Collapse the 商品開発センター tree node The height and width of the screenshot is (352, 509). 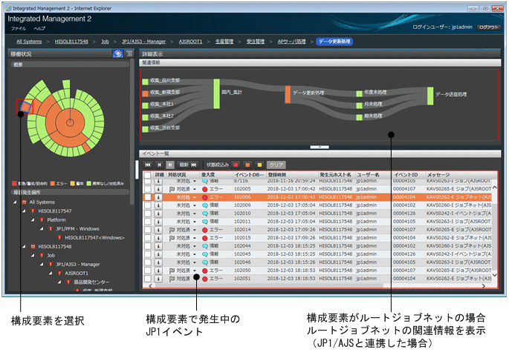click(59, 282)
